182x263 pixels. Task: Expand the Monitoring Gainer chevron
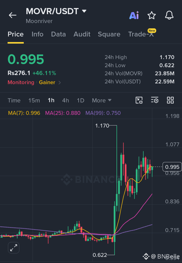coord(59,82)
